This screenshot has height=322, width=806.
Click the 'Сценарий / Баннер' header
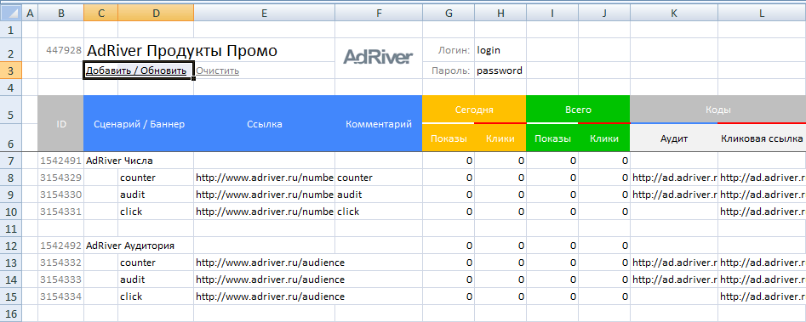(139, 123)
